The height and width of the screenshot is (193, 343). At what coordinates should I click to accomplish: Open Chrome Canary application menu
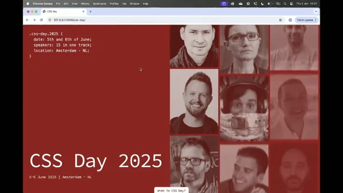[x=43, y=4]
